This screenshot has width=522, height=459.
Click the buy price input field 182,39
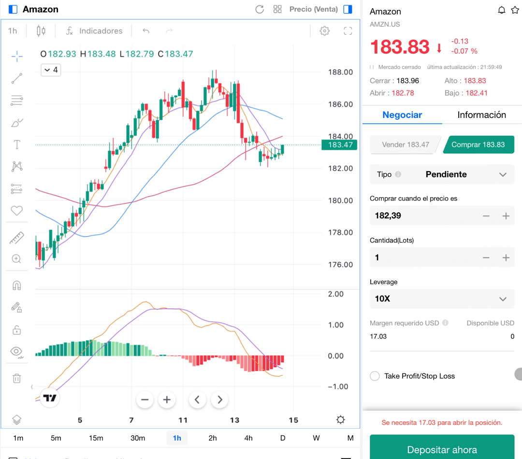(420, 215)
